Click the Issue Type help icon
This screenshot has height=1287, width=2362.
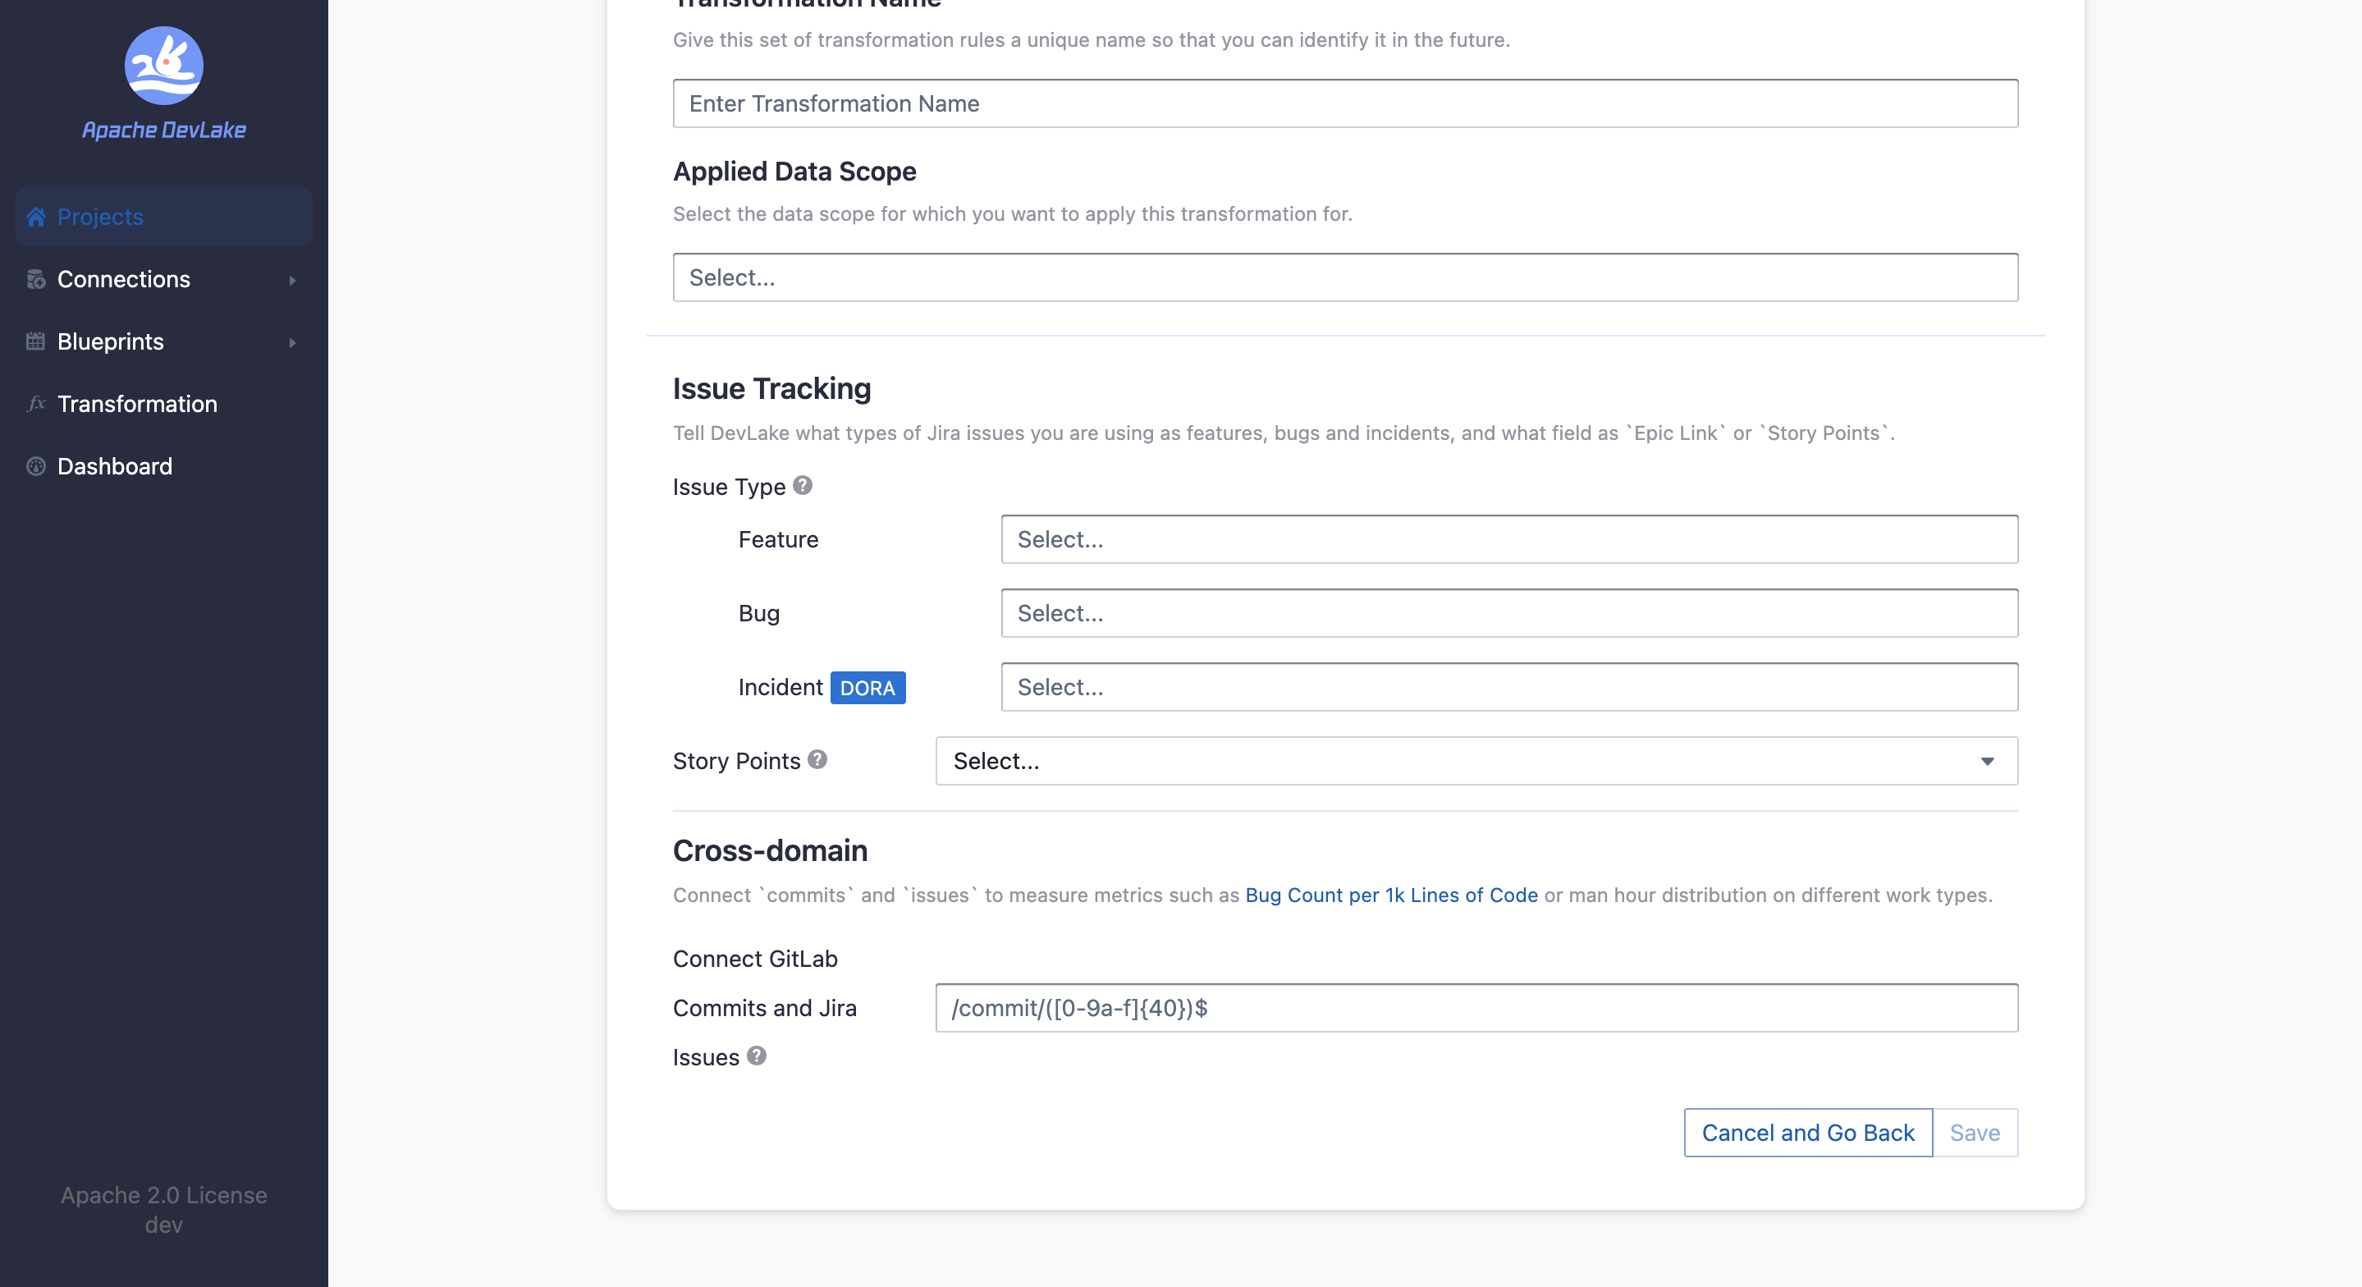click(x=803, y=485)
